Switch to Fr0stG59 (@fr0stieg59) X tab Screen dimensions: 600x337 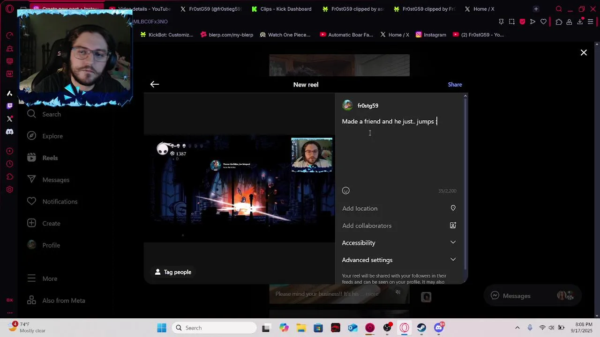click(x=210, y=9)
